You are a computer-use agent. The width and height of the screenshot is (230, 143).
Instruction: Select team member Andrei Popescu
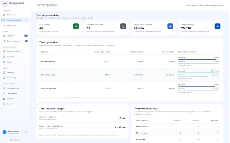142,127
